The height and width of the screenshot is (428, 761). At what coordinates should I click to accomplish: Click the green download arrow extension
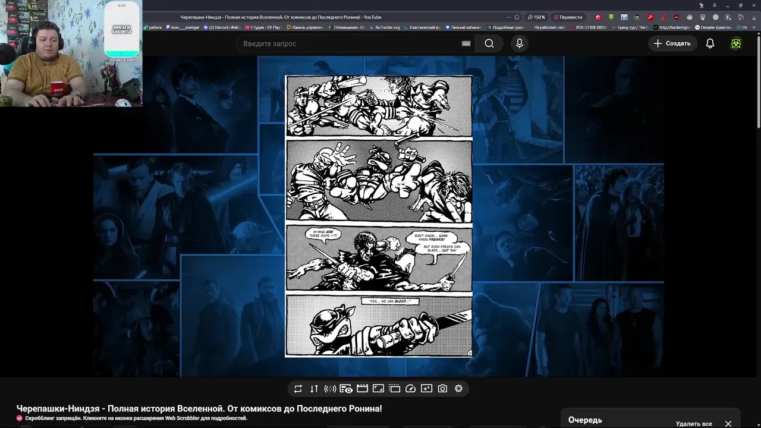coord(611,17)
